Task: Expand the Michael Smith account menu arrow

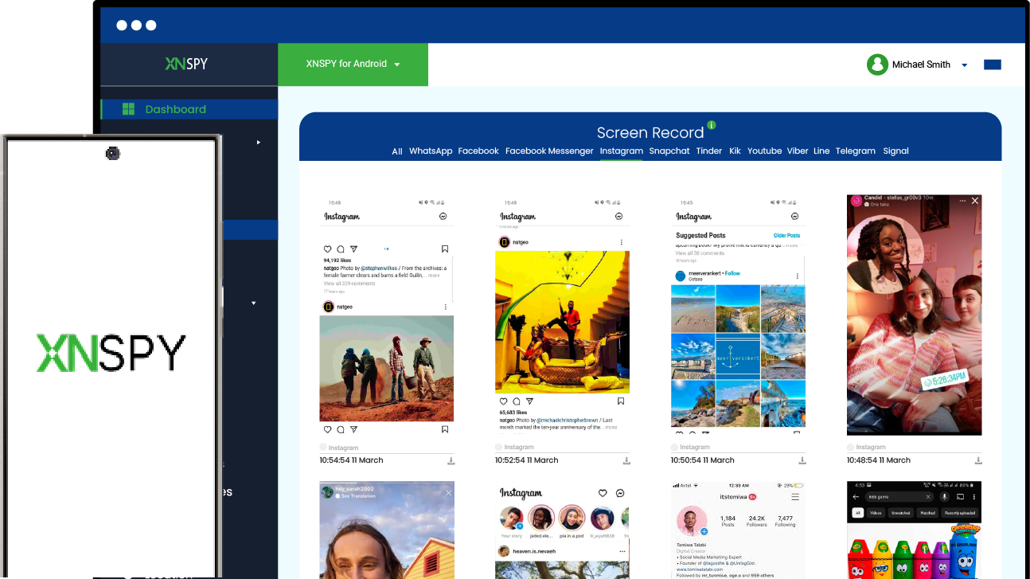Action: [x=965, y=65]
